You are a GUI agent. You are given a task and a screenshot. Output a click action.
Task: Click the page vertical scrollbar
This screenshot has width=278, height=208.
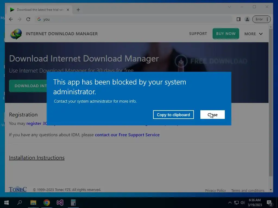(271, 103)
